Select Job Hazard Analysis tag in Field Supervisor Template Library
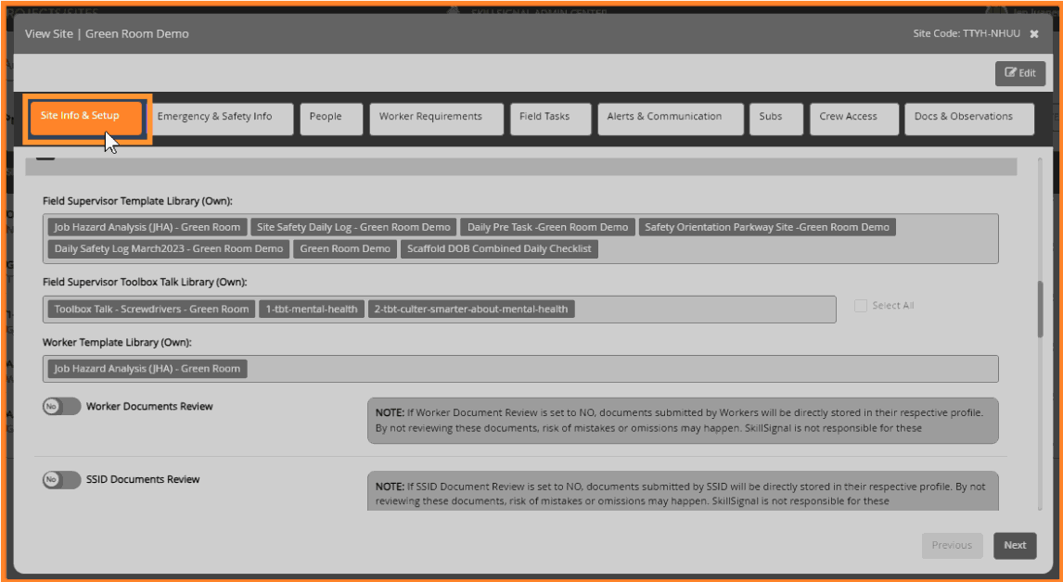The image size is (1063, 582). (147, 227)
